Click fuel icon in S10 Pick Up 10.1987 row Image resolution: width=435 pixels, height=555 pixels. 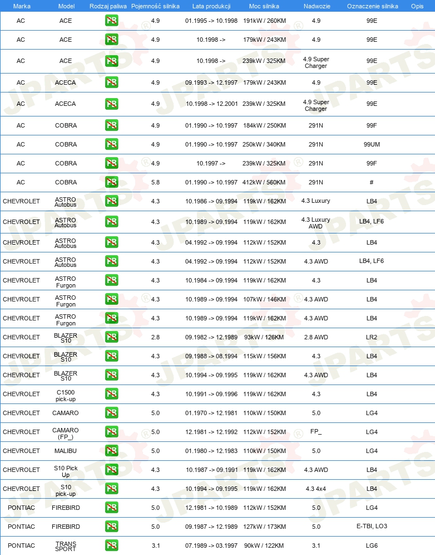coord(111,470)
